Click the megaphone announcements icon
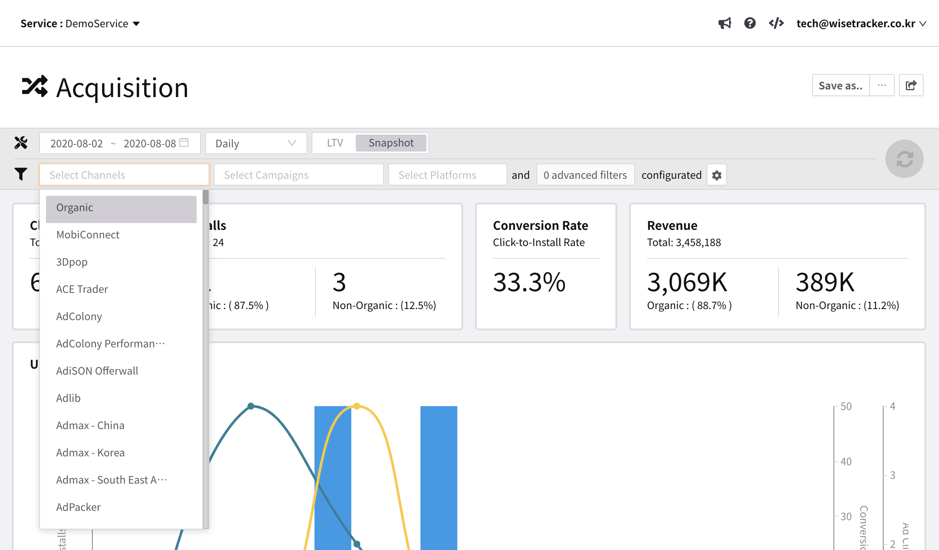Image resolution: width=939 pixels, height=550 pixels. (724, 23)
